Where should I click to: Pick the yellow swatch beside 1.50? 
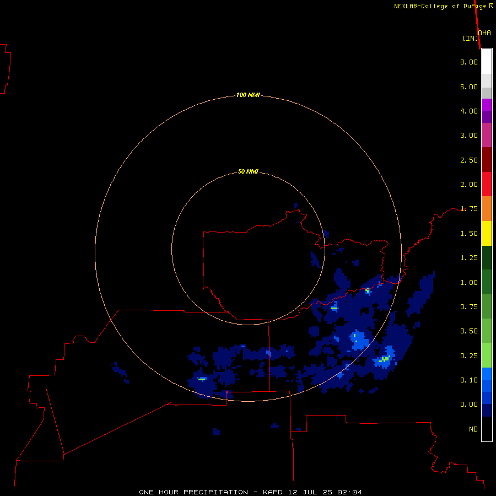tap(487, 233)
